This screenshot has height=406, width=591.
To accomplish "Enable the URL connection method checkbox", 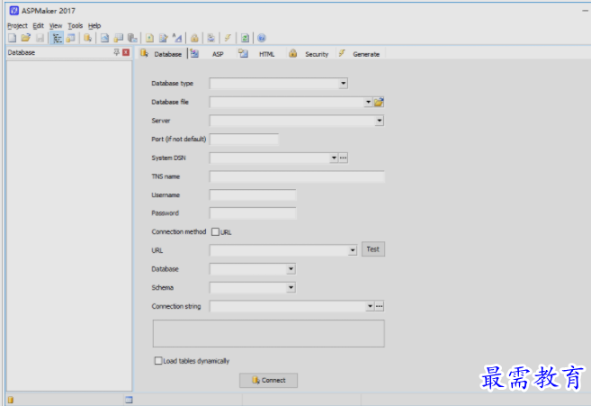I will [215, 231].
